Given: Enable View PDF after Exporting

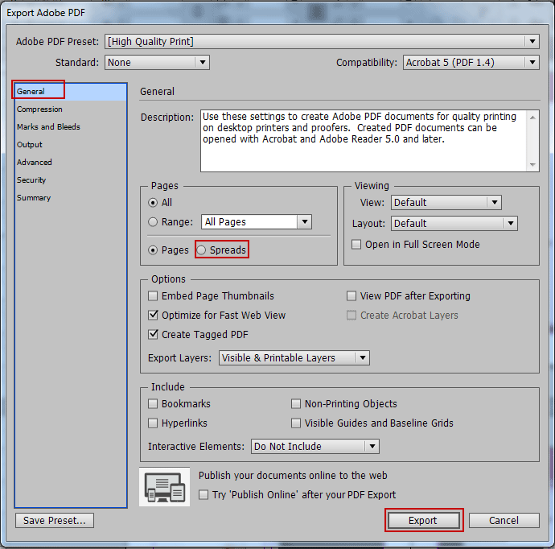Looking at the screenshot, I should pos(351,295).
